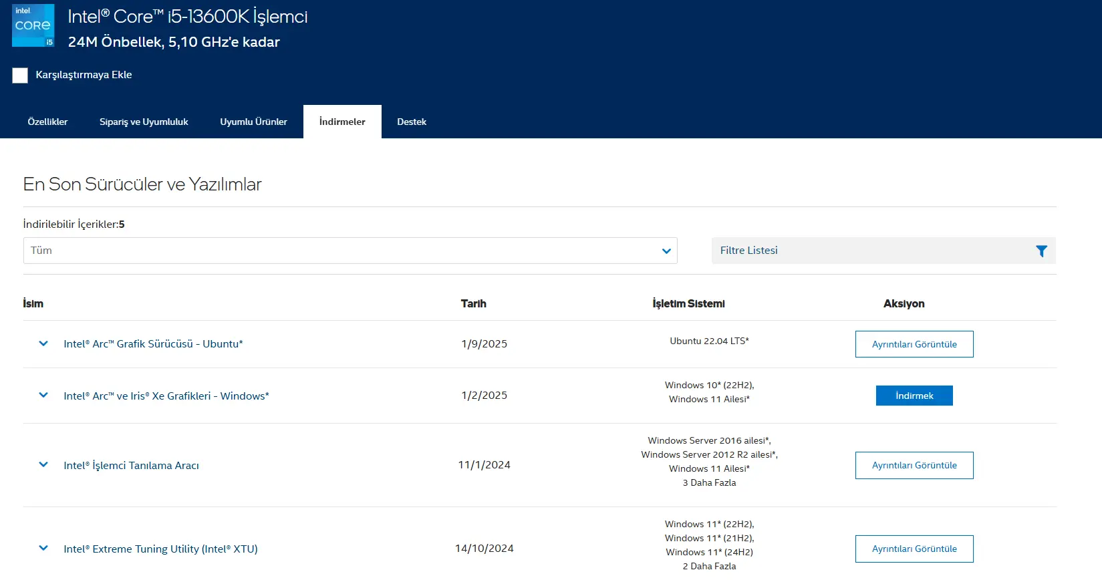Image resolution: width=1102 pixels, height=582 pixels.
Task: Expand the Intel Arc ve Iris Xe Windows row
Action: click(43, 396)
